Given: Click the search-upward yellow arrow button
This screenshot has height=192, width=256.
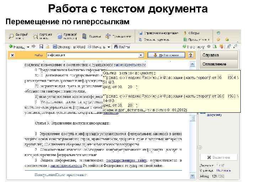Looking at the screenshot, I should [x=191, y=55].
